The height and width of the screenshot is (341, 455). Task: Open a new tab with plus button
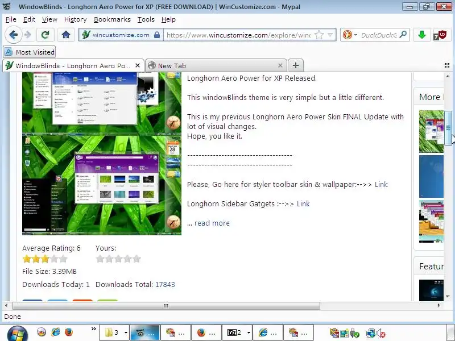pos(296,65)
